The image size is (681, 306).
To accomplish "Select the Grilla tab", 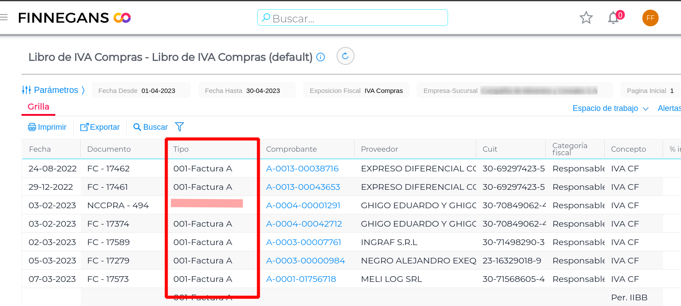I will [38, 107].
